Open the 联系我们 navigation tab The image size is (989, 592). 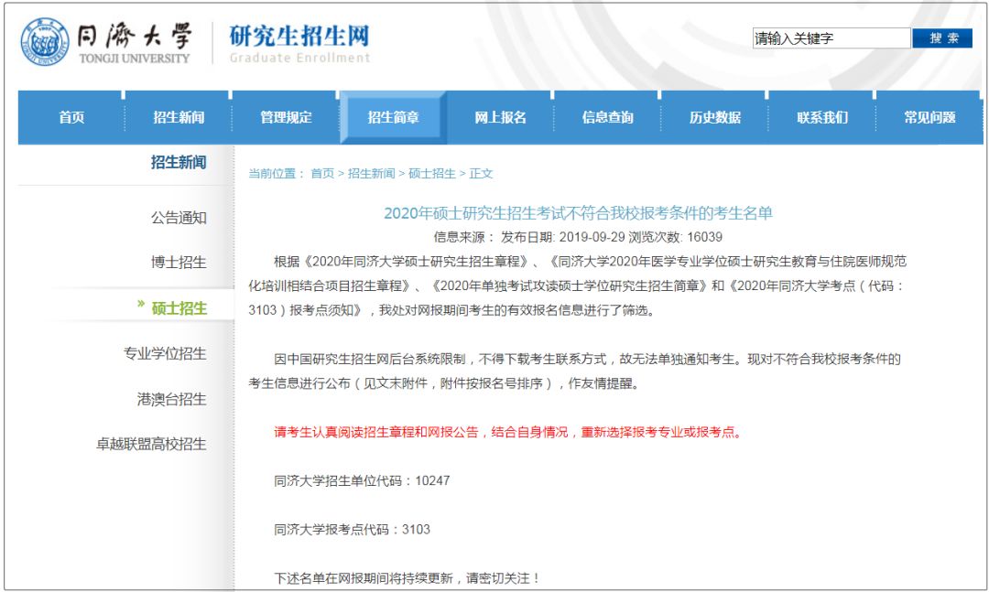point(821,118)
